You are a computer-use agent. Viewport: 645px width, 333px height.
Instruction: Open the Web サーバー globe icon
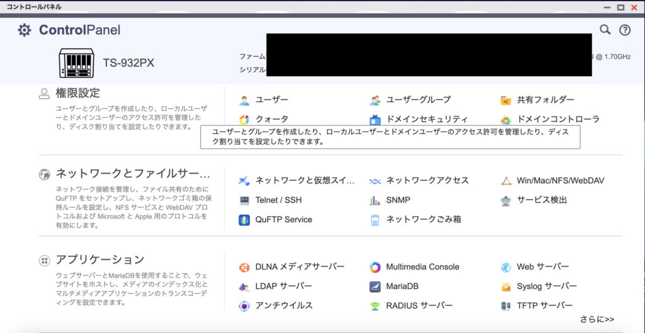pyautogui.click(x=506, y=267)
